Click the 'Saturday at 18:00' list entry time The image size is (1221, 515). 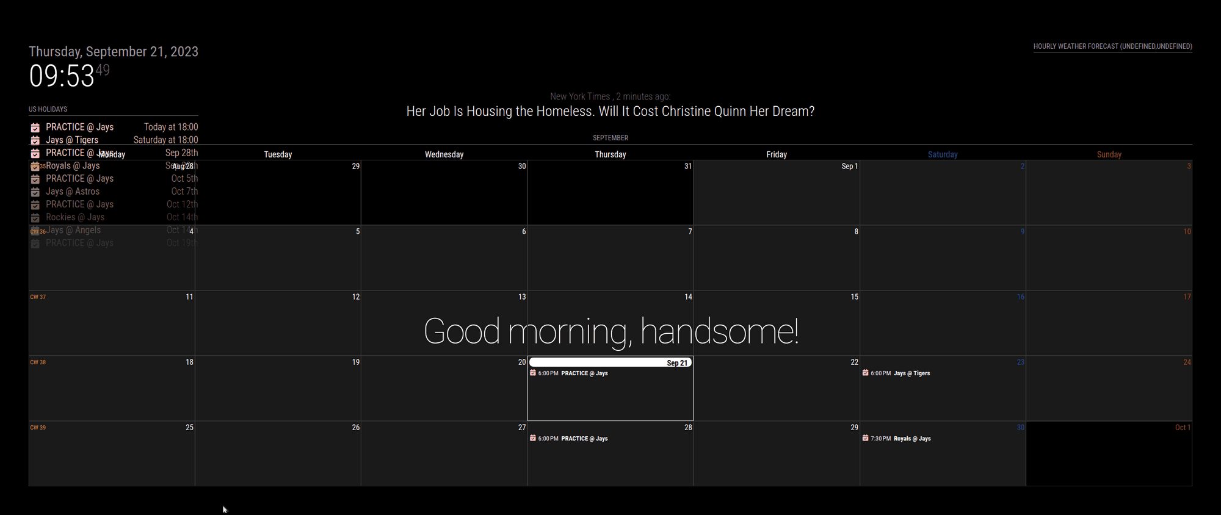(x=165, y=140)
